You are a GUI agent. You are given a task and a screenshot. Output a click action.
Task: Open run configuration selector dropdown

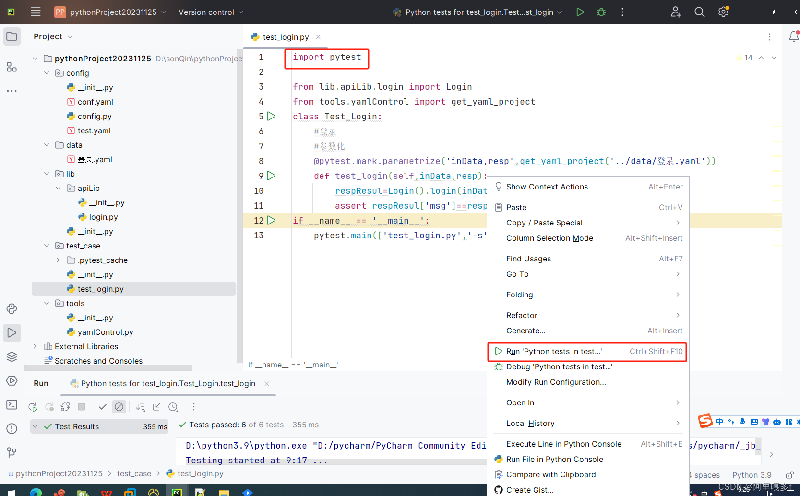(x=477, y=12)
